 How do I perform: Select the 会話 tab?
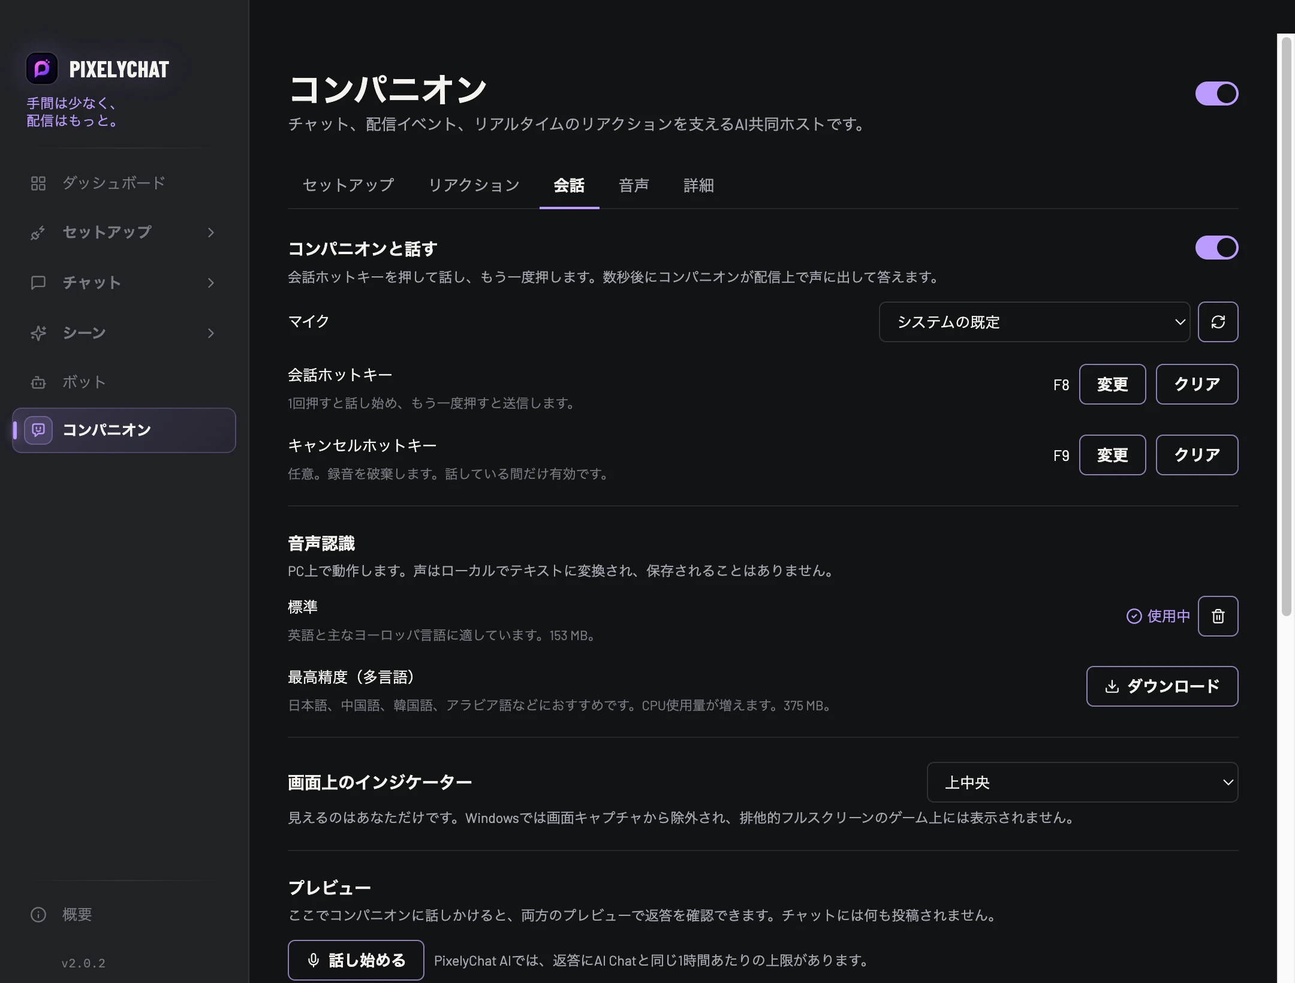tap(569, 185)
